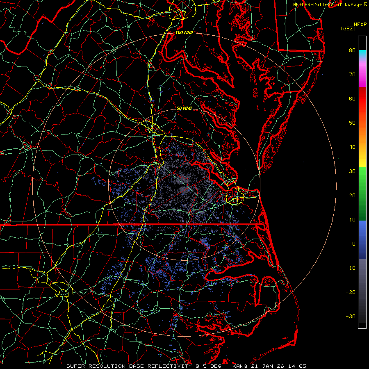The image size is (369, 369).
Task: Click the small icon after DuPage text
Action: [364, 4]
